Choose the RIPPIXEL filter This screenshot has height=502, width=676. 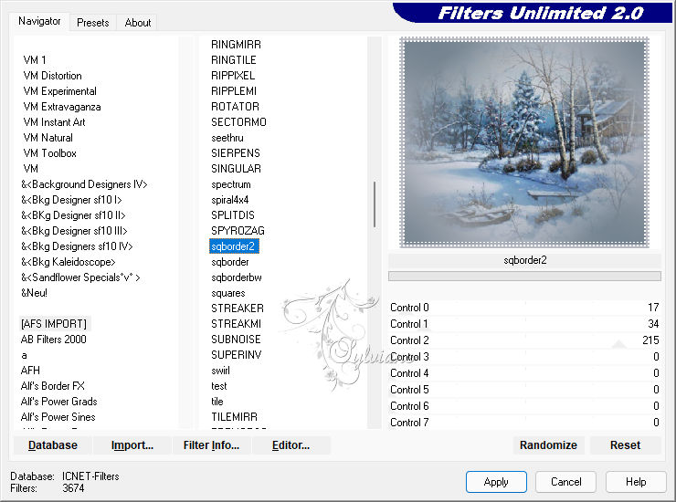point(233,76)
